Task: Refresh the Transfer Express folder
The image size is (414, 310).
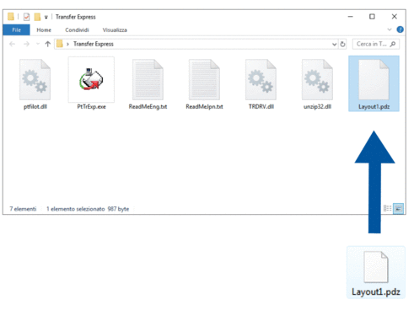Action: tap(342, 44)
